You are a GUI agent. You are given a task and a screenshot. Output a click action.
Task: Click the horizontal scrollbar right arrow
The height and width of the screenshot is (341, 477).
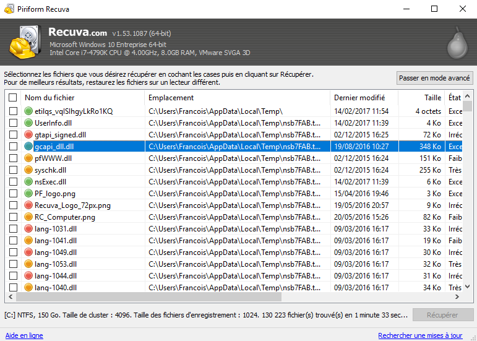(x=457, y=296)
